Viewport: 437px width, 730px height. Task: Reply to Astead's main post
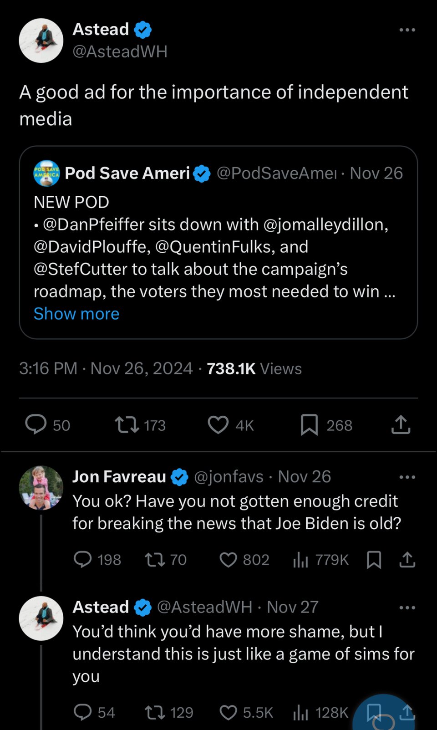click(36, 424)
